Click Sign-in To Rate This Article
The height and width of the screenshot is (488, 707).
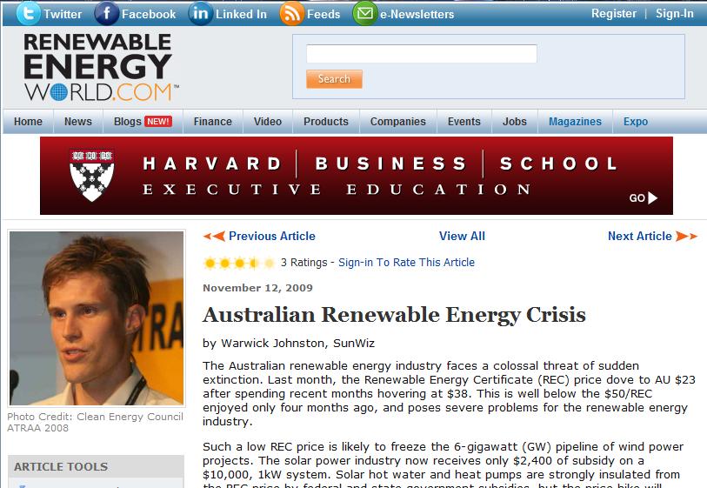pos(407,263)
